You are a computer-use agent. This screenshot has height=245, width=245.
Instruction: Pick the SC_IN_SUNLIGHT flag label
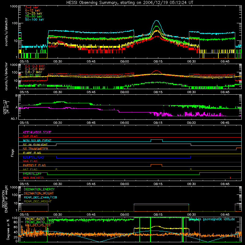(x=35, y=145)
